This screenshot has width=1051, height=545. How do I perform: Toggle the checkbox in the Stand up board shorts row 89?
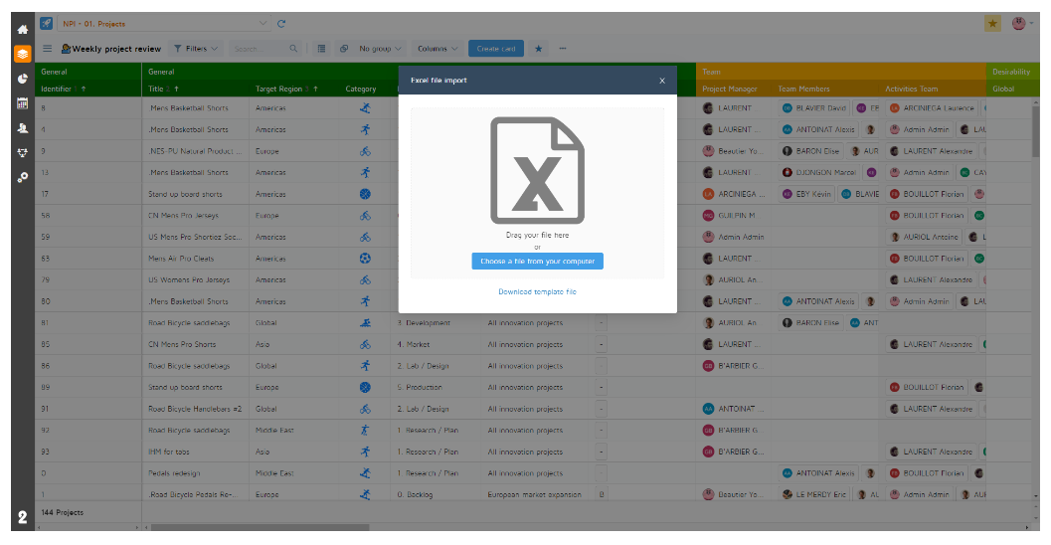pos(602,388)
